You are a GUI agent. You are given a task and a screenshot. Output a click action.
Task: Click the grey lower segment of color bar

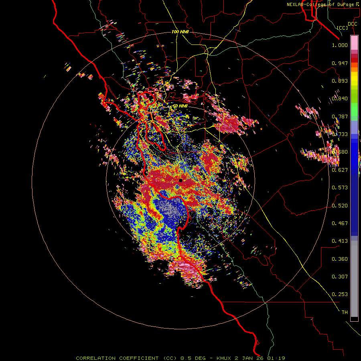354,279
